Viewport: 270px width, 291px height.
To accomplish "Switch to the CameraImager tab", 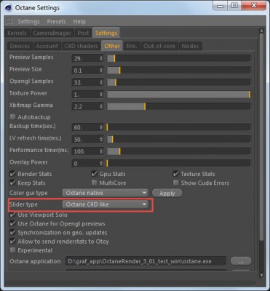I will point(52,33).
